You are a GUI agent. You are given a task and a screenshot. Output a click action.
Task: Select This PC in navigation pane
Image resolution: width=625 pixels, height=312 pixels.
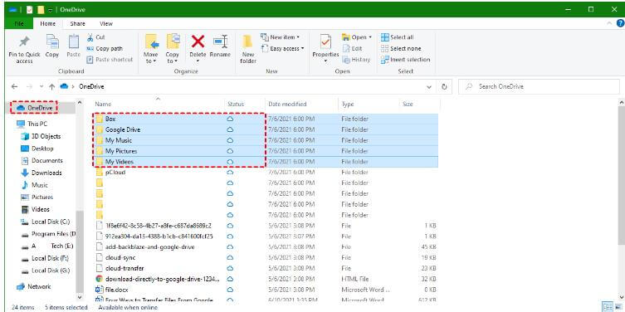[x=32, y=124]
